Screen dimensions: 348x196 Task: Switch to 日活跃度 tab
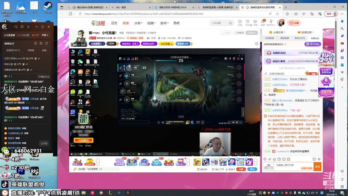(269, 38)
